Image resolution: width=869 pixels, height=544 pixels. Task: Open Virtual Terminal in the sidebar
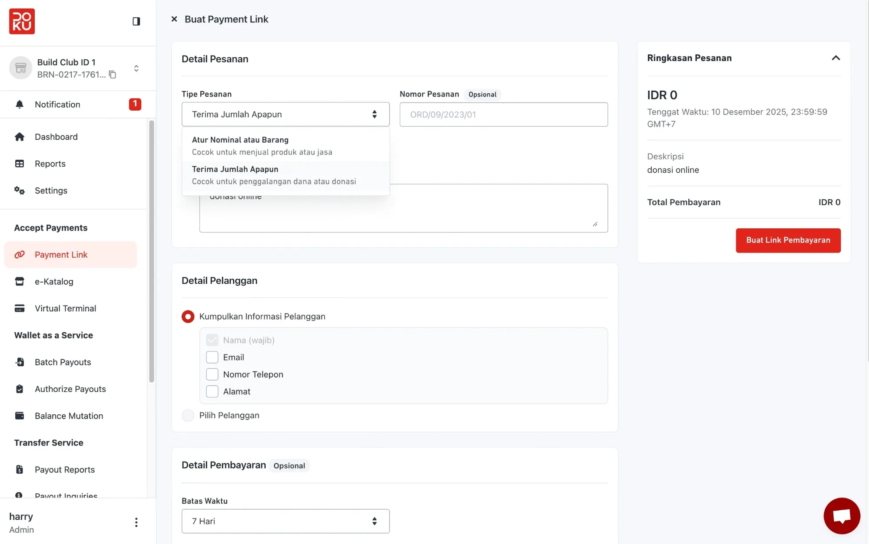pos(65,308)
